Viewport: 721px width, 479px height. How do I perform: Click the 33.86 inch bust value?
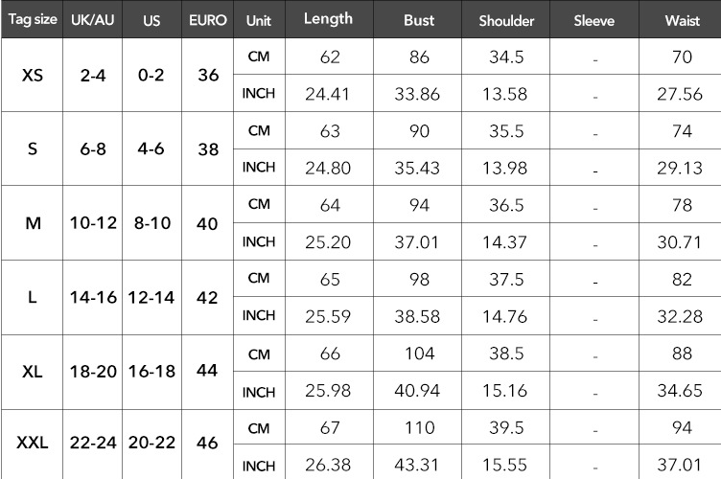pos(418,94)
